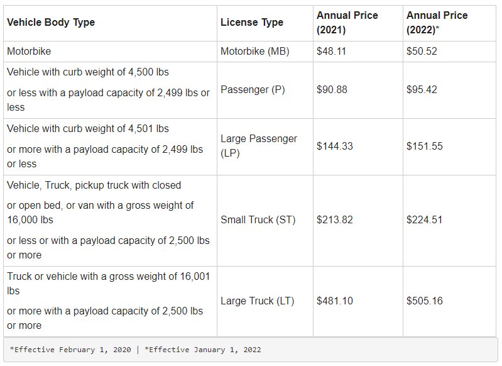Click the $90.88 price value
This screenshot has height=366, width=502.
coord(332,89)
